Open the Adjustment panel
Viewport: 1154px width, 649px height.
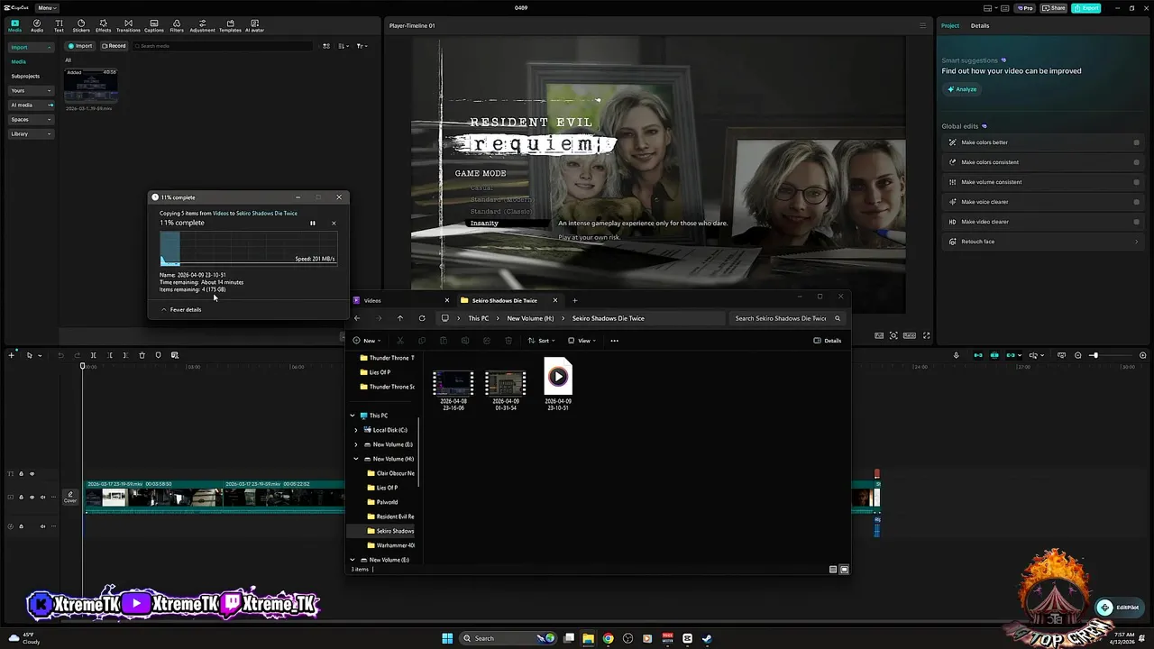(202, 25)
